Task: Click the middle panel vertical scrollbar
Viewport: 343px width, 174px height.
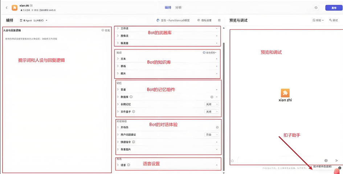Action: (224, 106)
